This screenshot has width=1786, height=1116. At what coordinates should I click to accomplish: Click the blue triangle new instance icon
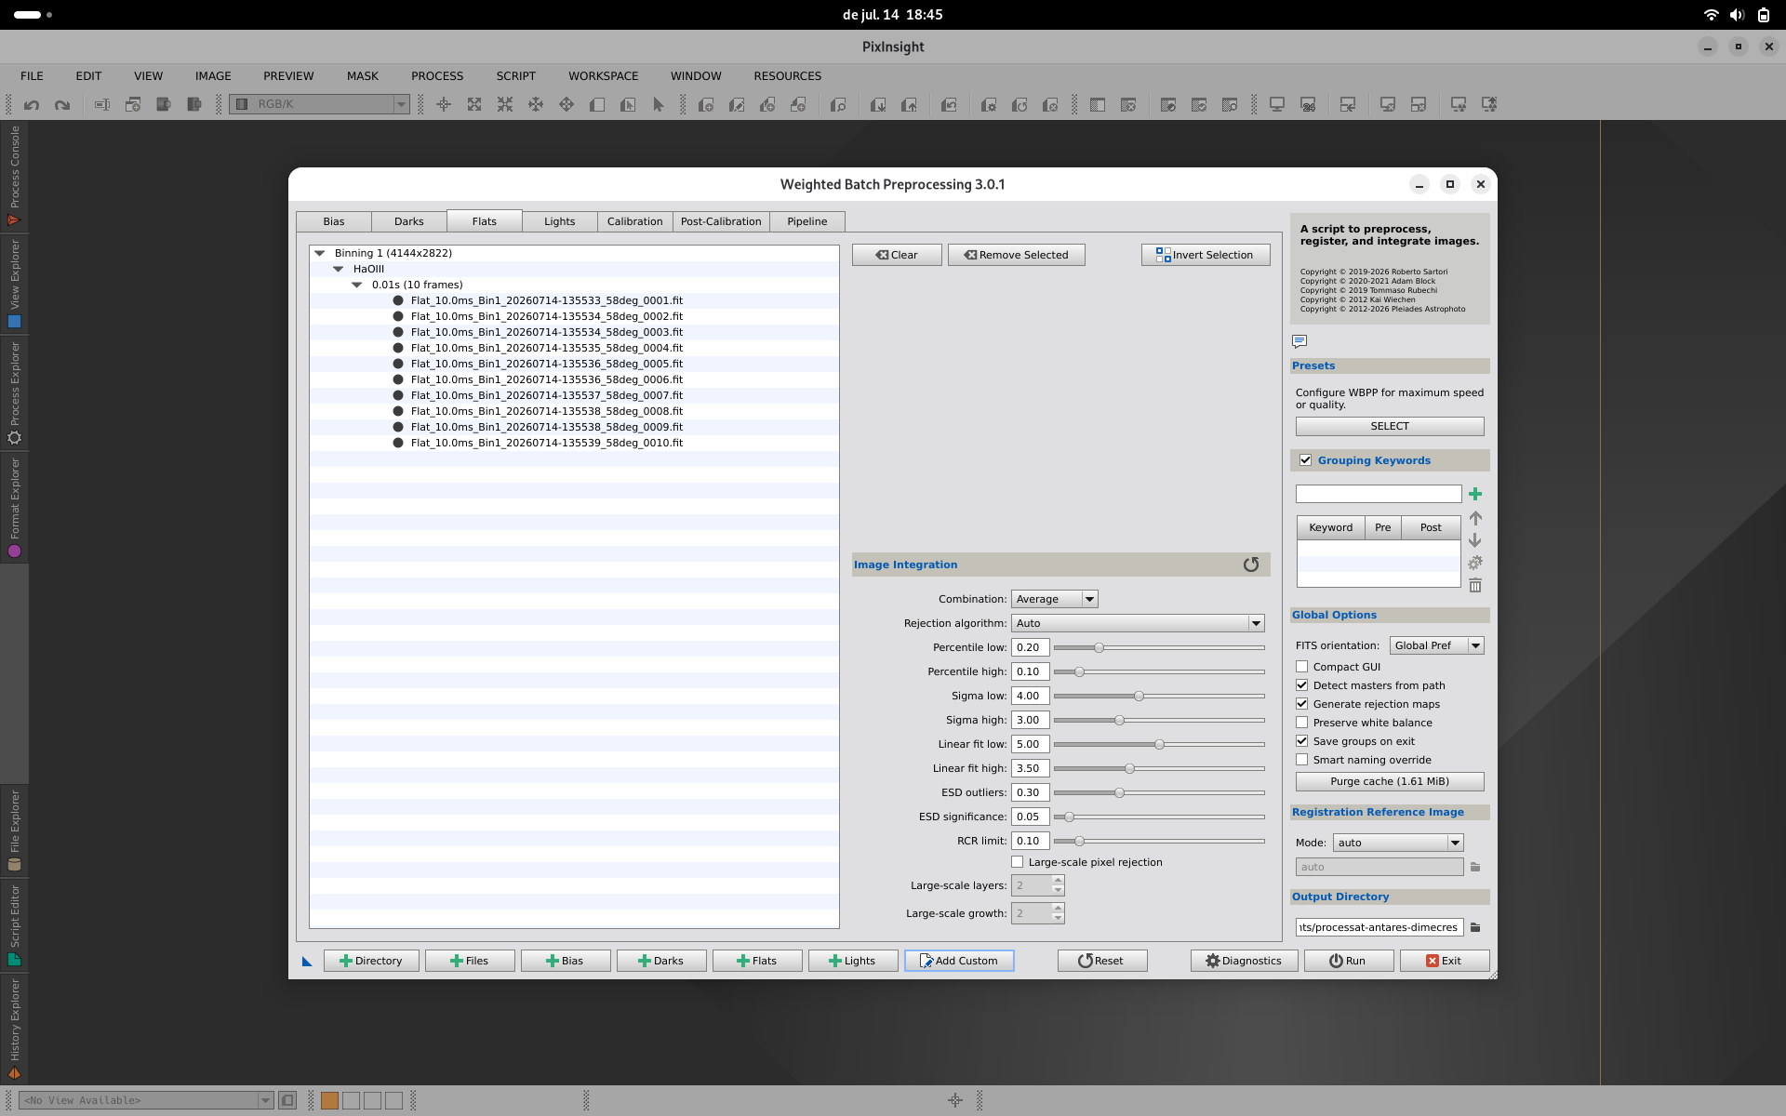click(307, 961)
